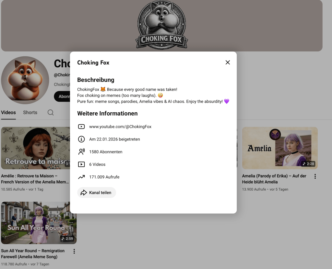Switch to the Shorts tab

coord(30,113)
